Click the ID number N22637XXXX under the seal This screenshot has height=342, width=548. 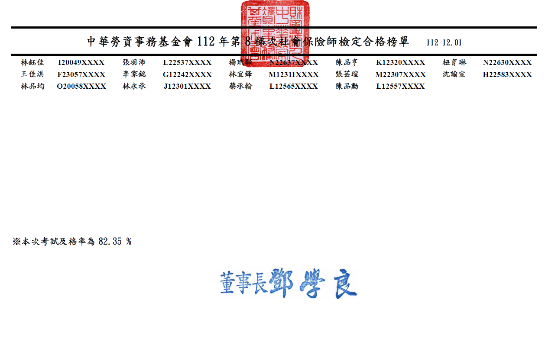(294, 62)
